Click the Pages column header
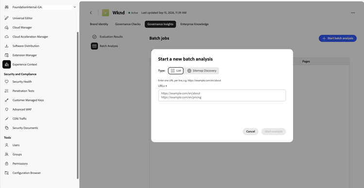This screenshot has height=188, width=364. (x=306, y=61)
